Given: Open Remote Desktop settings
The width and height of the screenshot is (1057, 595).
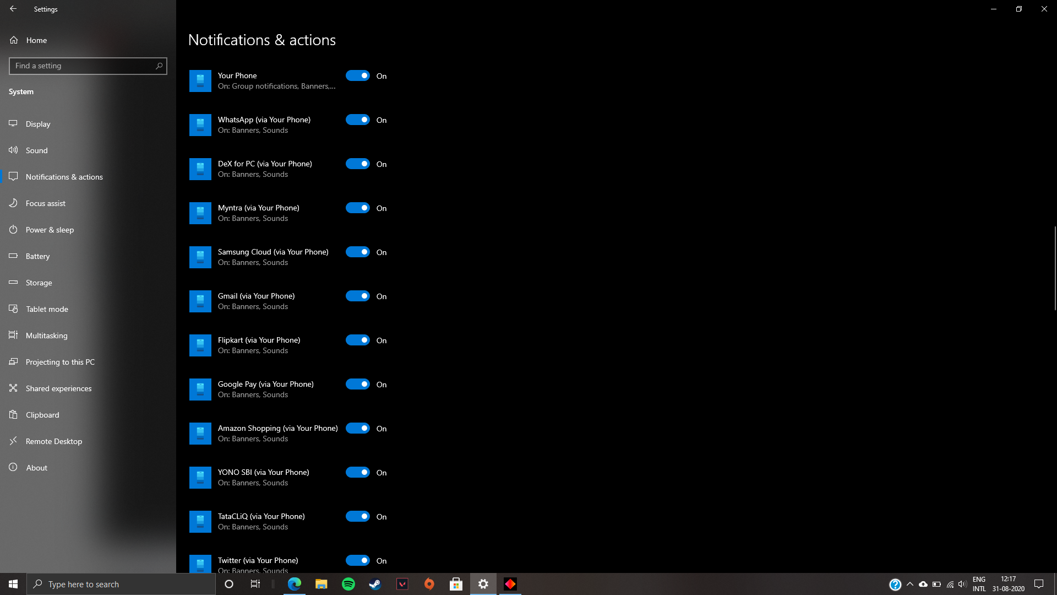Looking at the screenshot, I should coord(88,441).
